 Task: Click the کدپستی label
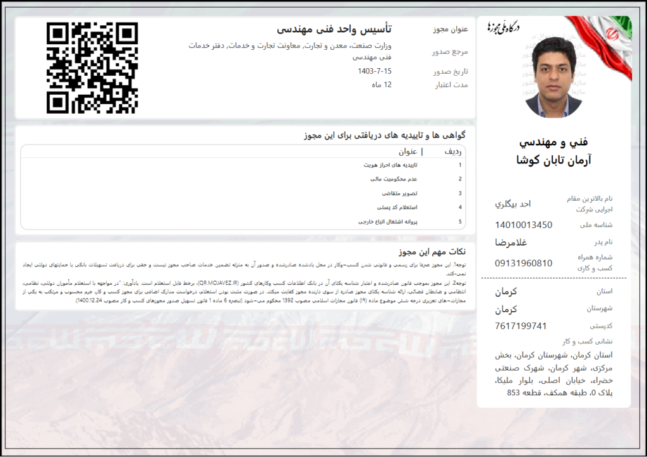click(x=602, y=326)
